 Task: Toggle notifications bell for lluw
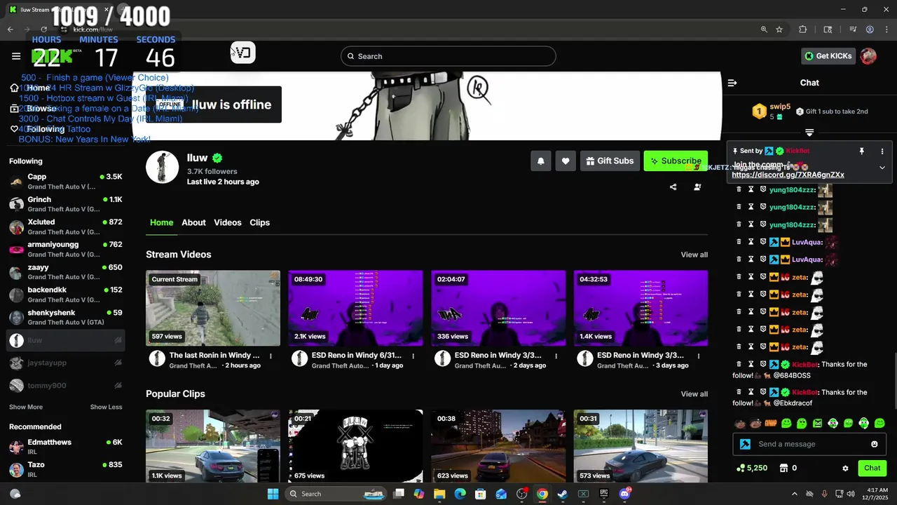tap(540, 161)
